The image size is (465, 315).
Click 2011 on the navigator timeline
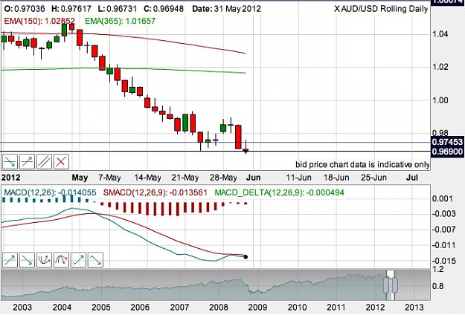coord(336,307)
